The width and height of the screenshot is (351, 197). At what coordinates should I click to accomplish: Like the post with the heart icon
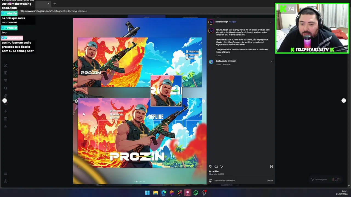[211, 166]
